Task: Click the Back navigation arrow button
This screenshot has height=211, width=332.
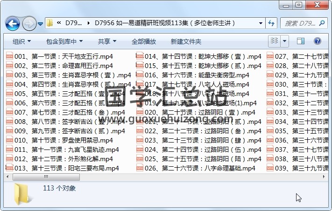Action: [12, 23]
